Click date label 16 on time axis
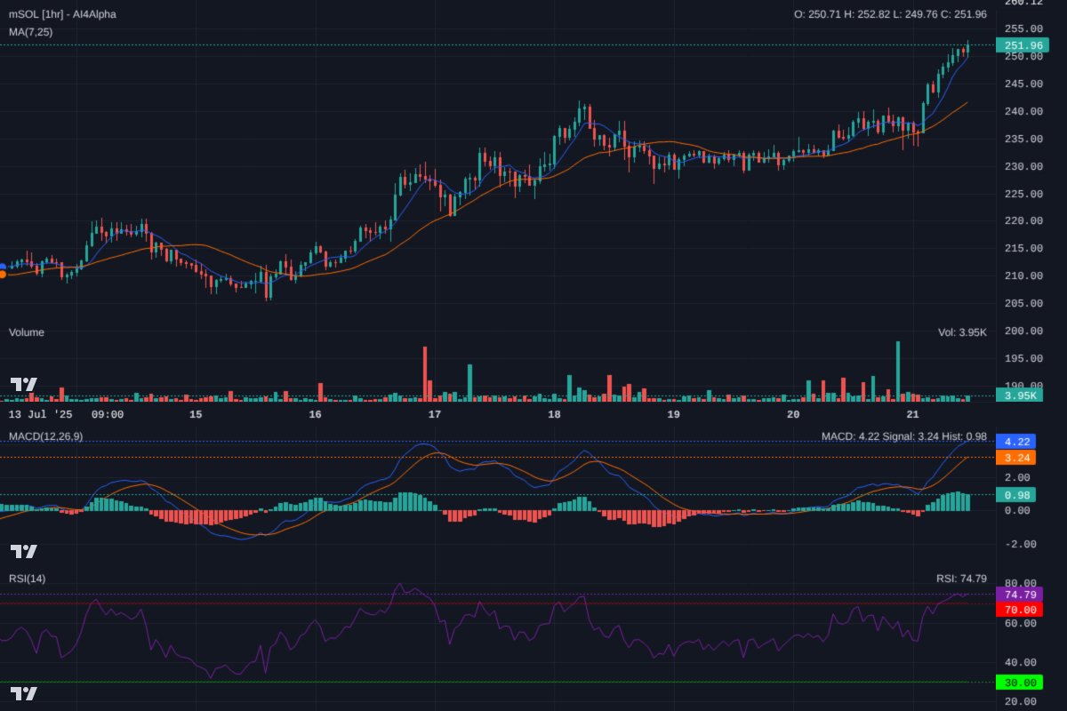 (x=315, y=415)
